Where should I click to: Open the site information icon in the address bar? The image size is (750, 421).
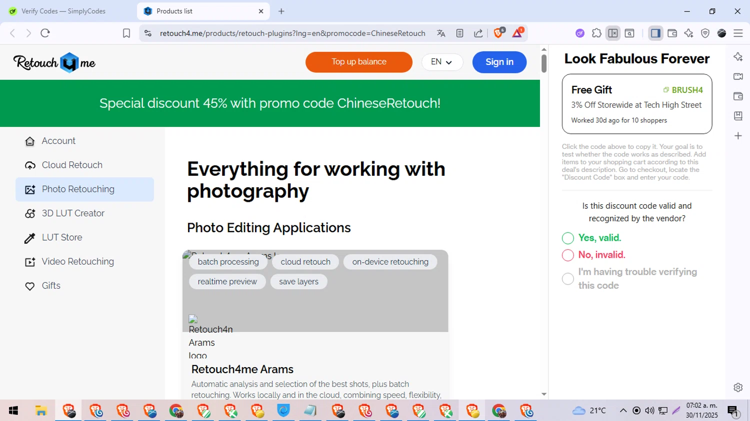147,33
